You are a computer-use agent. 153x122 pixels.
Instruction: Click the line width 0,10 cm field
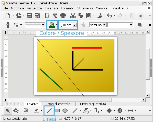coord(66,25)
